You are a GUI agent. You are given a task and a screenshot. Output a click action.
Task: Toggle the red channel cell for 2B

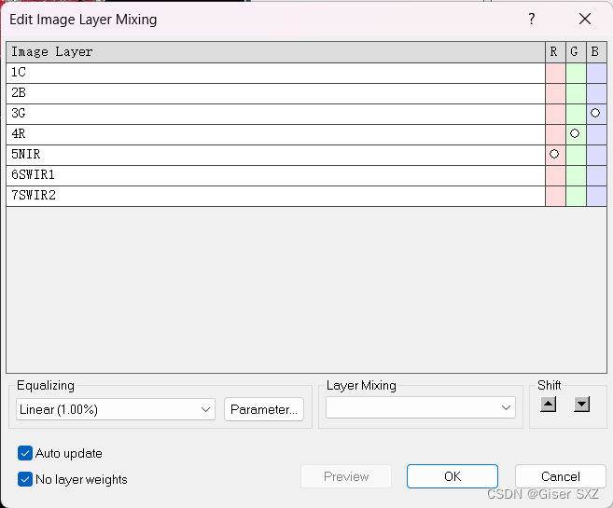555,94
